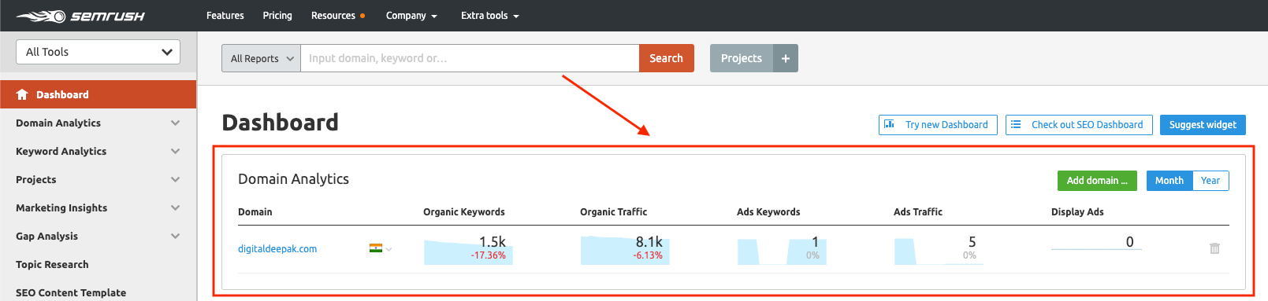This screenshot has width=1268, height=301.
Task: Click the SEMrush logo
Action: [80, 16]
